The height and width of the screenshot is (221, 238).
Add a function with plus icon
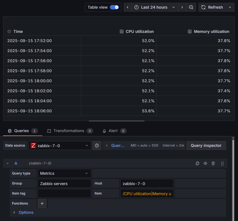[x=42, y=203]
